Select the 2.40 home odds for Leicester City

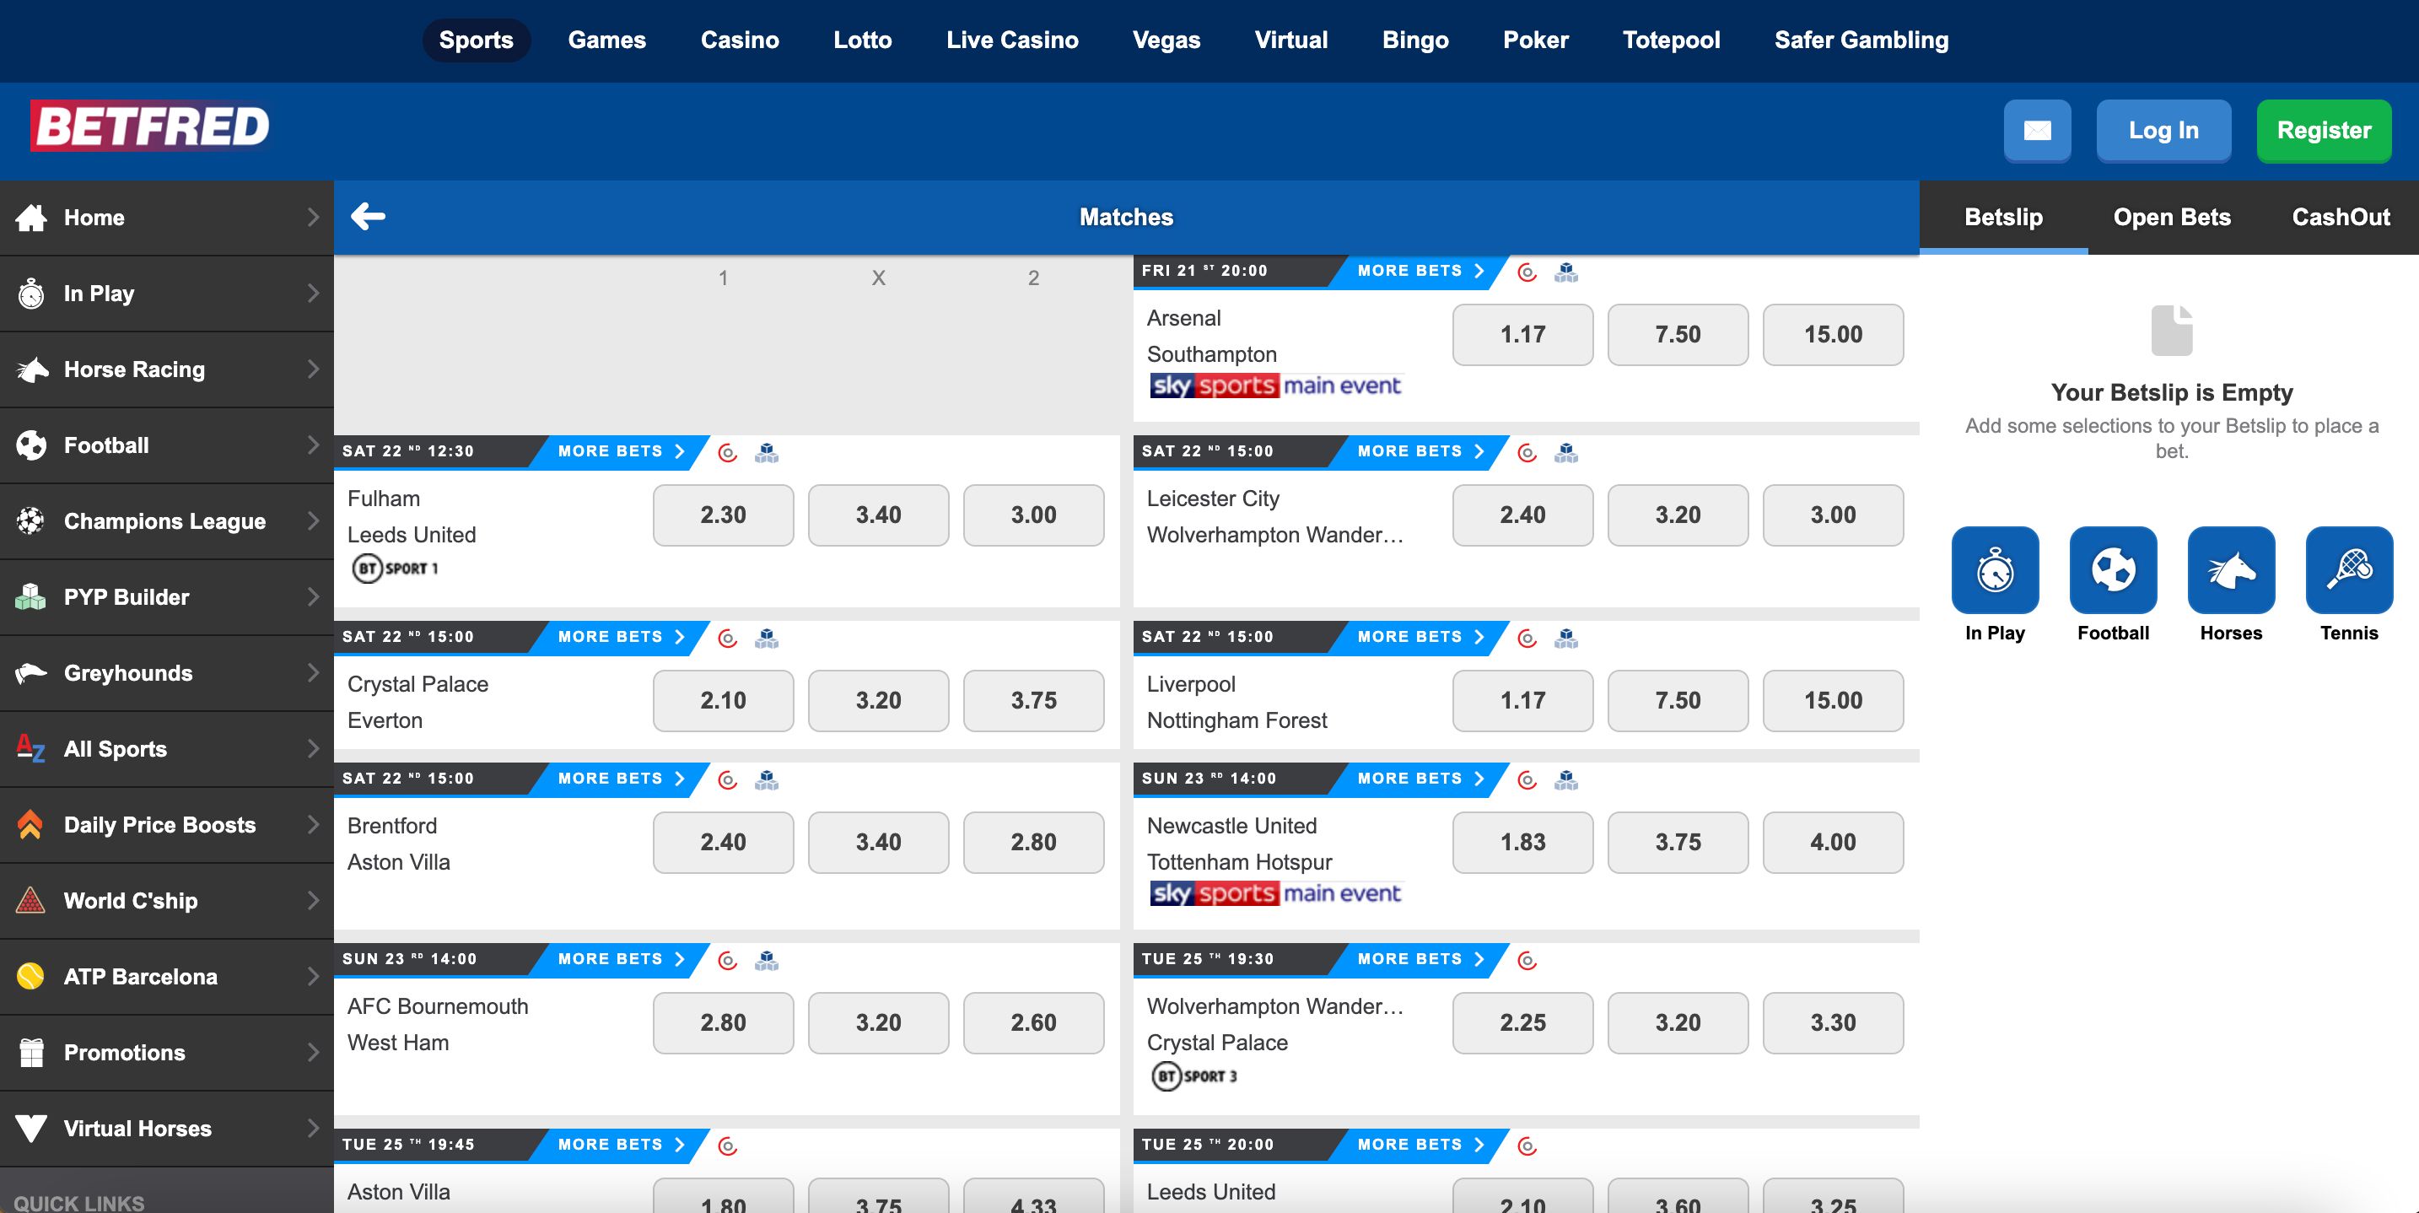point(1522,515)
